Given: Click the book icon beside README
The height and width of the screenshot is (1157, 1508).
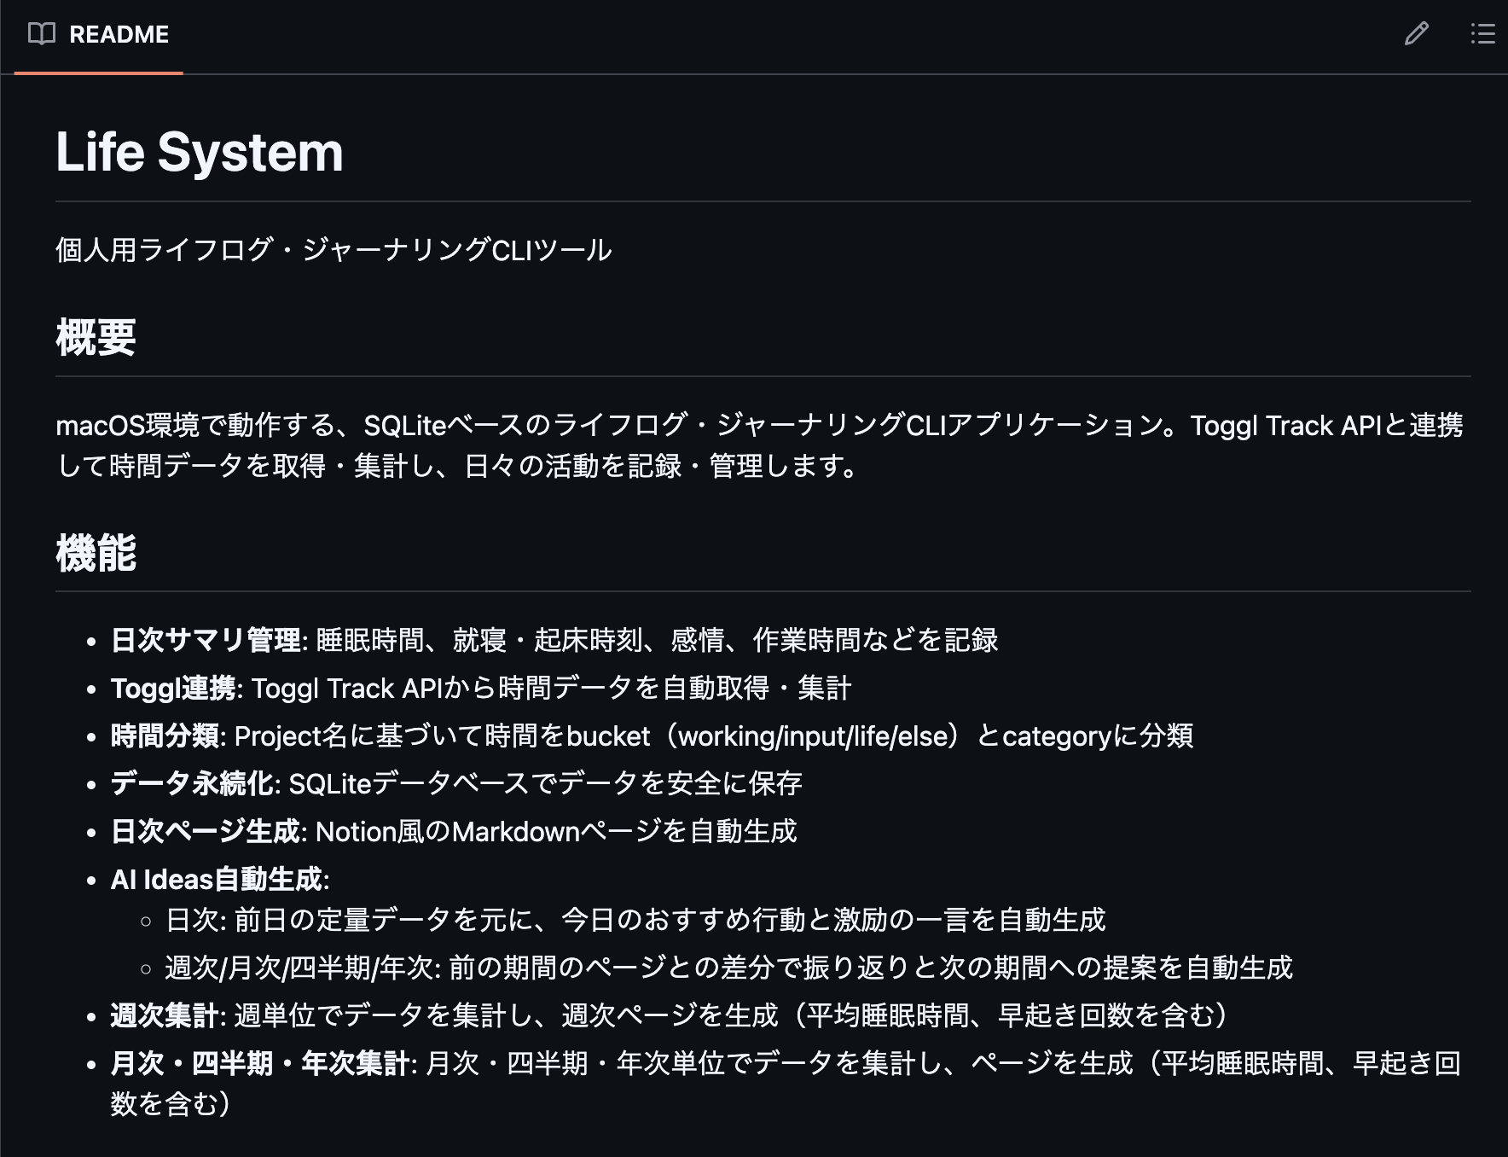Looking at the screenshot, I should [x=41, y=34].
